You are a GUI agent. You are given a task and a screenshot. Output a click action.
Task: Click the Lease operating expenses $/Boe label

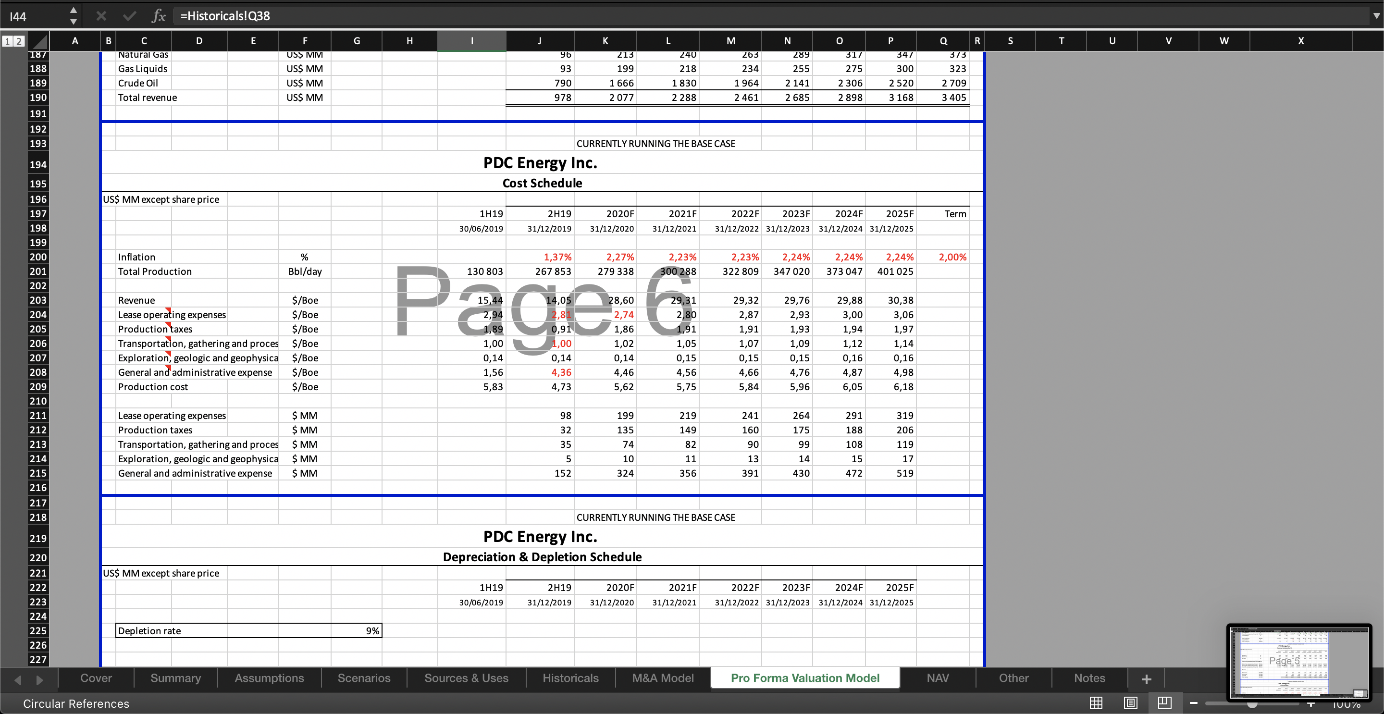click(172, 315)
